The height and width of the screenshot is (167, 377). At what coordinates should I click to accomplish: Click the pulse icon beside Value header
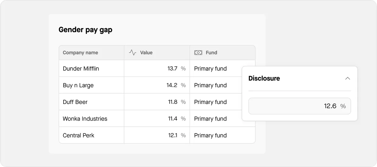[x=133, y=52]
